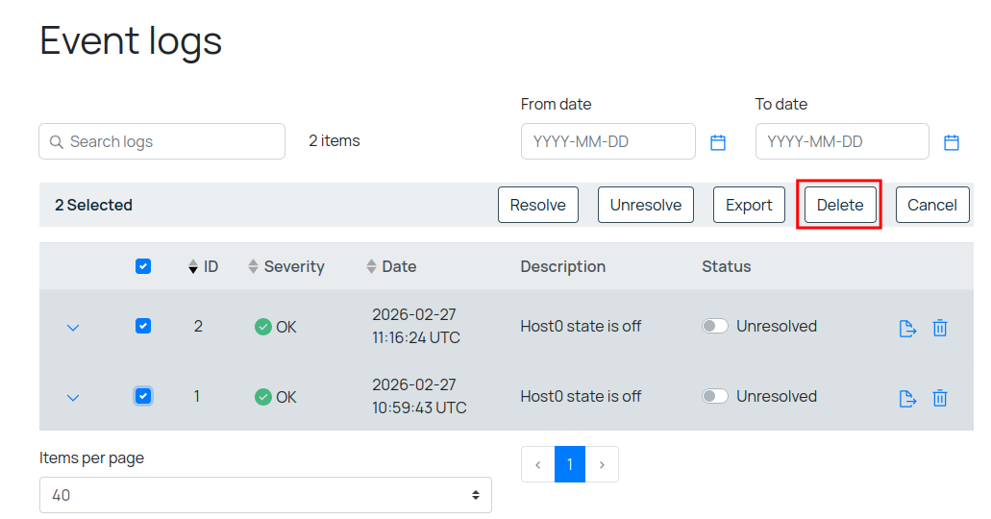Uncheck the checkbox for log ID 1
Viewport: 991px width, 519px height.
point(143,396)
